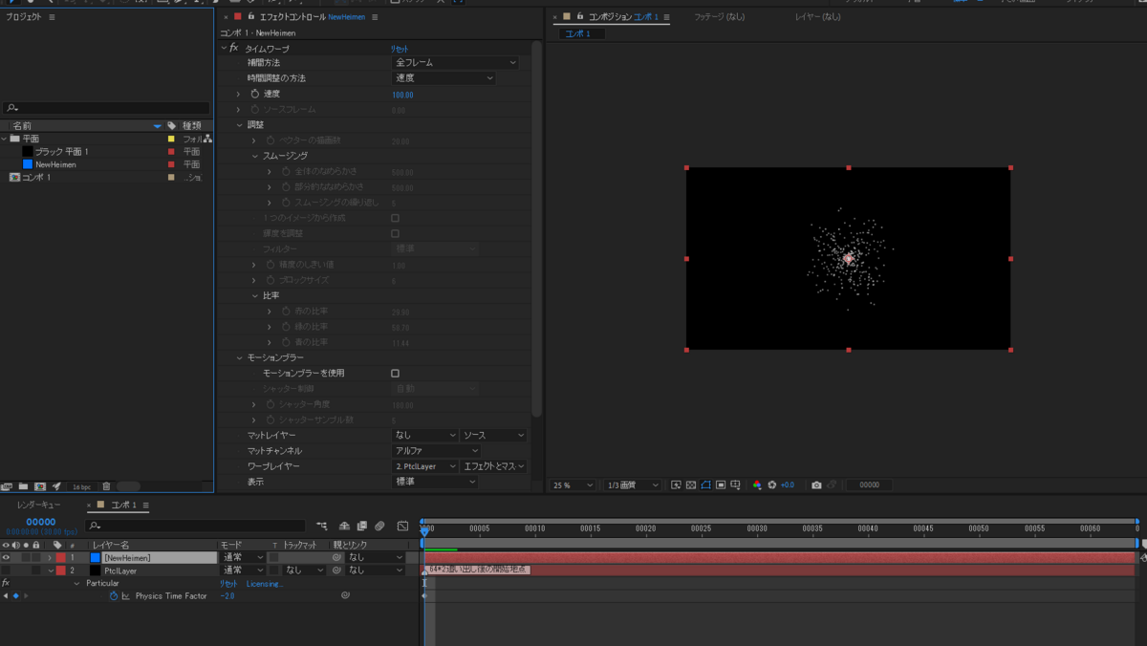Open the 25% zoom level dropdown

click(573, 485)
